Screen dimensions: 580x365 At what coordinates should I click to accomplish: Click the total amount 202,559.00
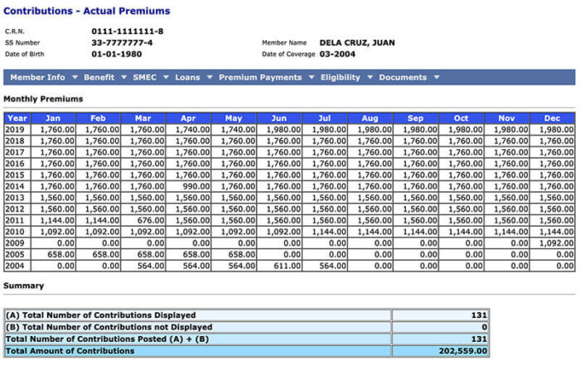[x=462, y=351]
